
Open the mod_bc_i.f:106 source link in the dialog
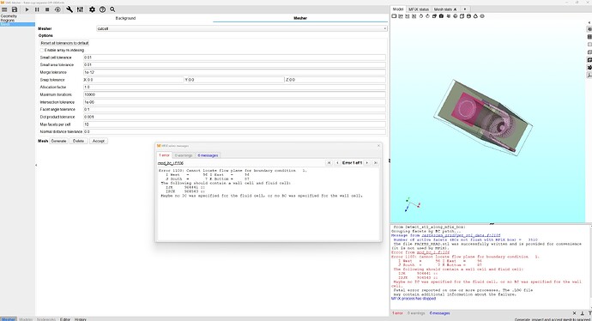click(x=171, y=163)
